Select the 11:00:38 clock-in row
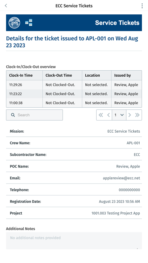Image resolution: width=148 pixels, height=263 pixels. [74, 103]
